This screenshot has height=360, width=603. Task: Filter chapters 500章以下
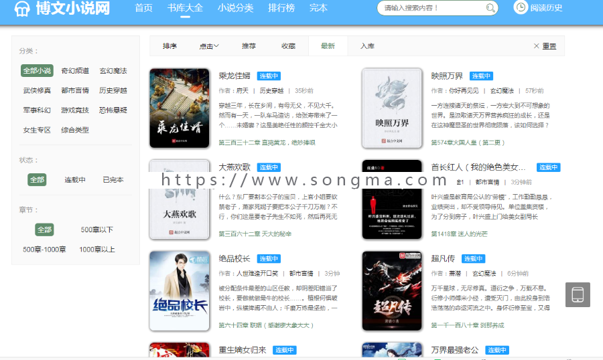pos(97,230)
